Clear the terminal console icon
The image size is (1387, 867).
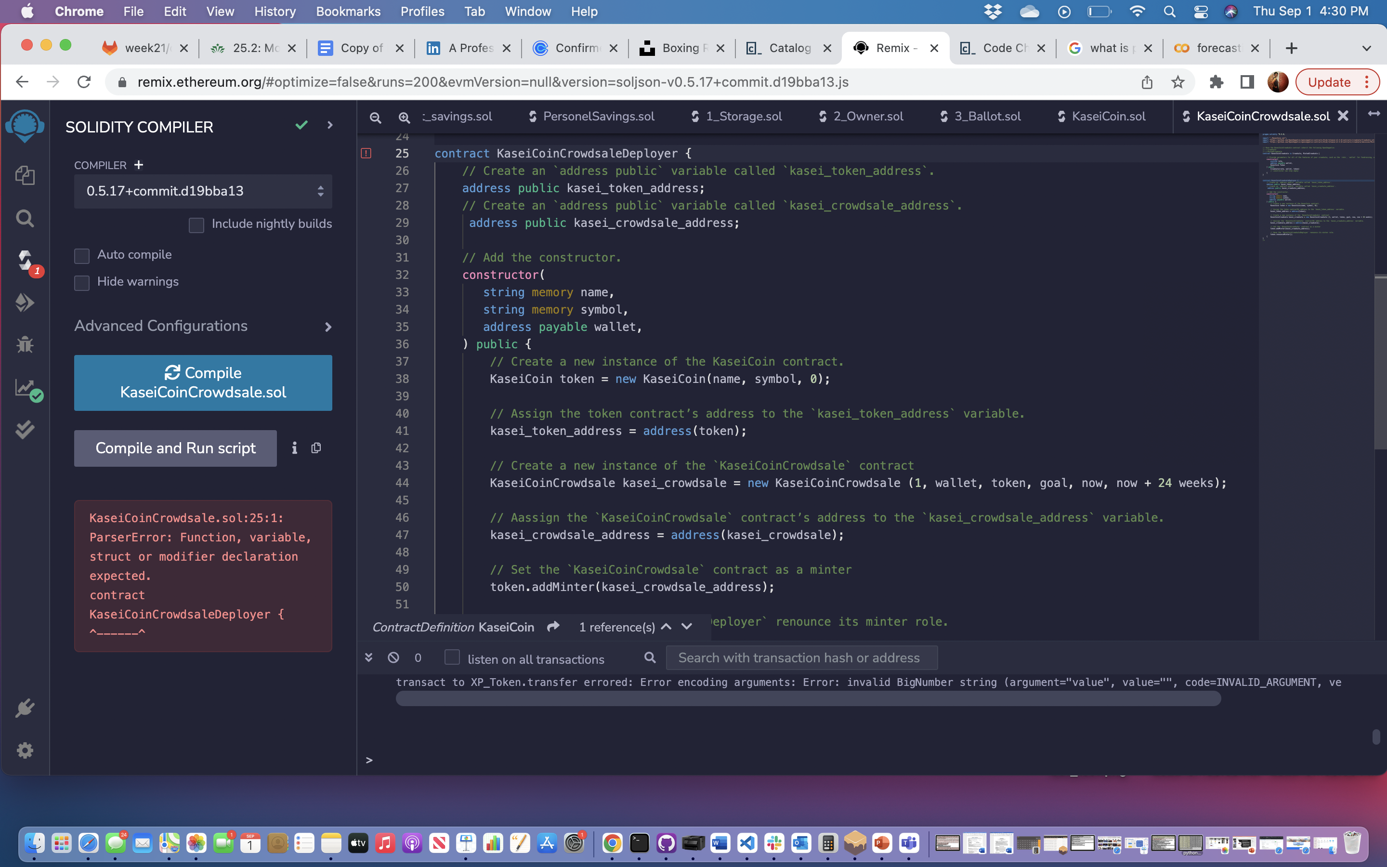(393, 657)
